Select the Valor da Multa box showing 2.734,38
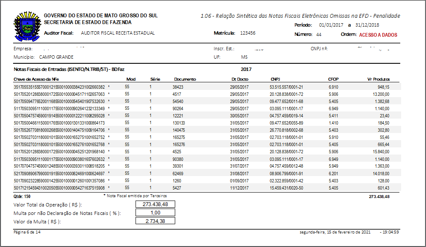 pyautogui.click(x=155, y=221)
